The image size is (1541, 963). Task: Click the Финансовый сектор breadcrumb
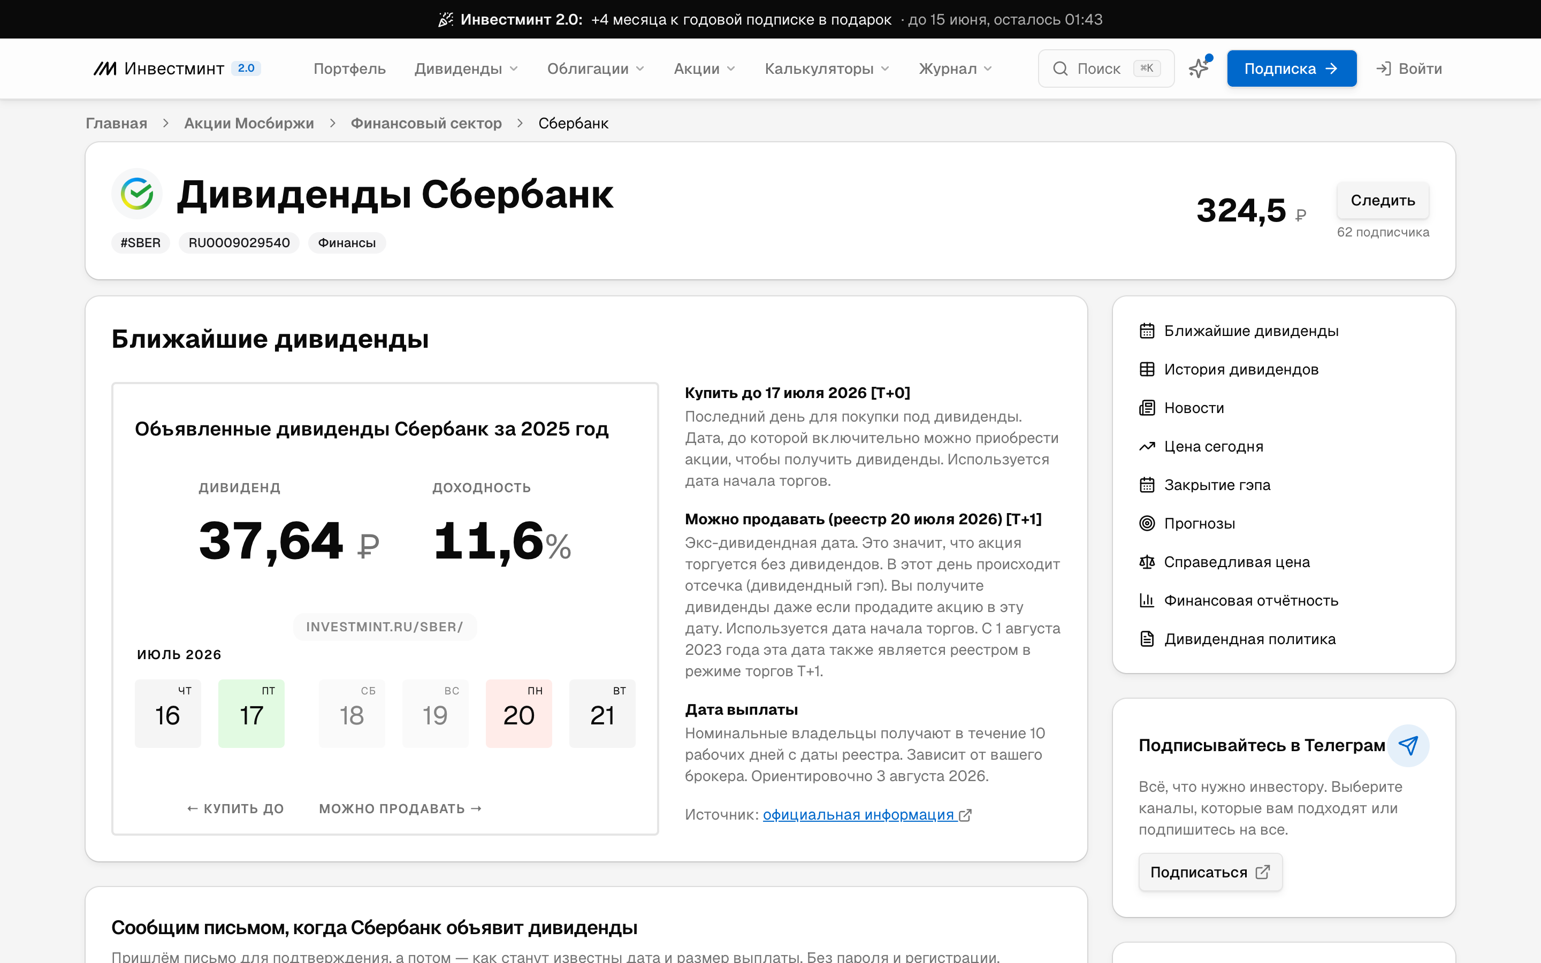coord(426,123)
